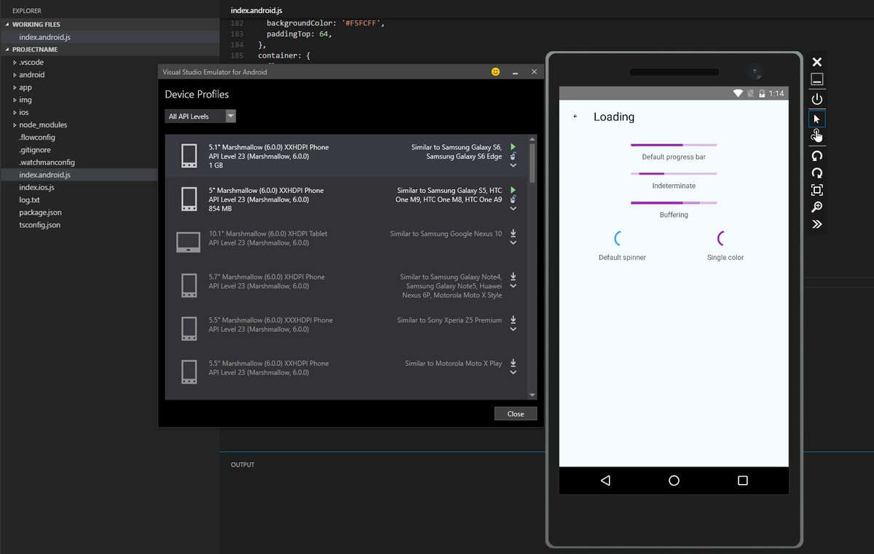The width and height of the screenshot is (874, 554).
Task: Select the index.android.js editor tab
Action: coord(256,10)
